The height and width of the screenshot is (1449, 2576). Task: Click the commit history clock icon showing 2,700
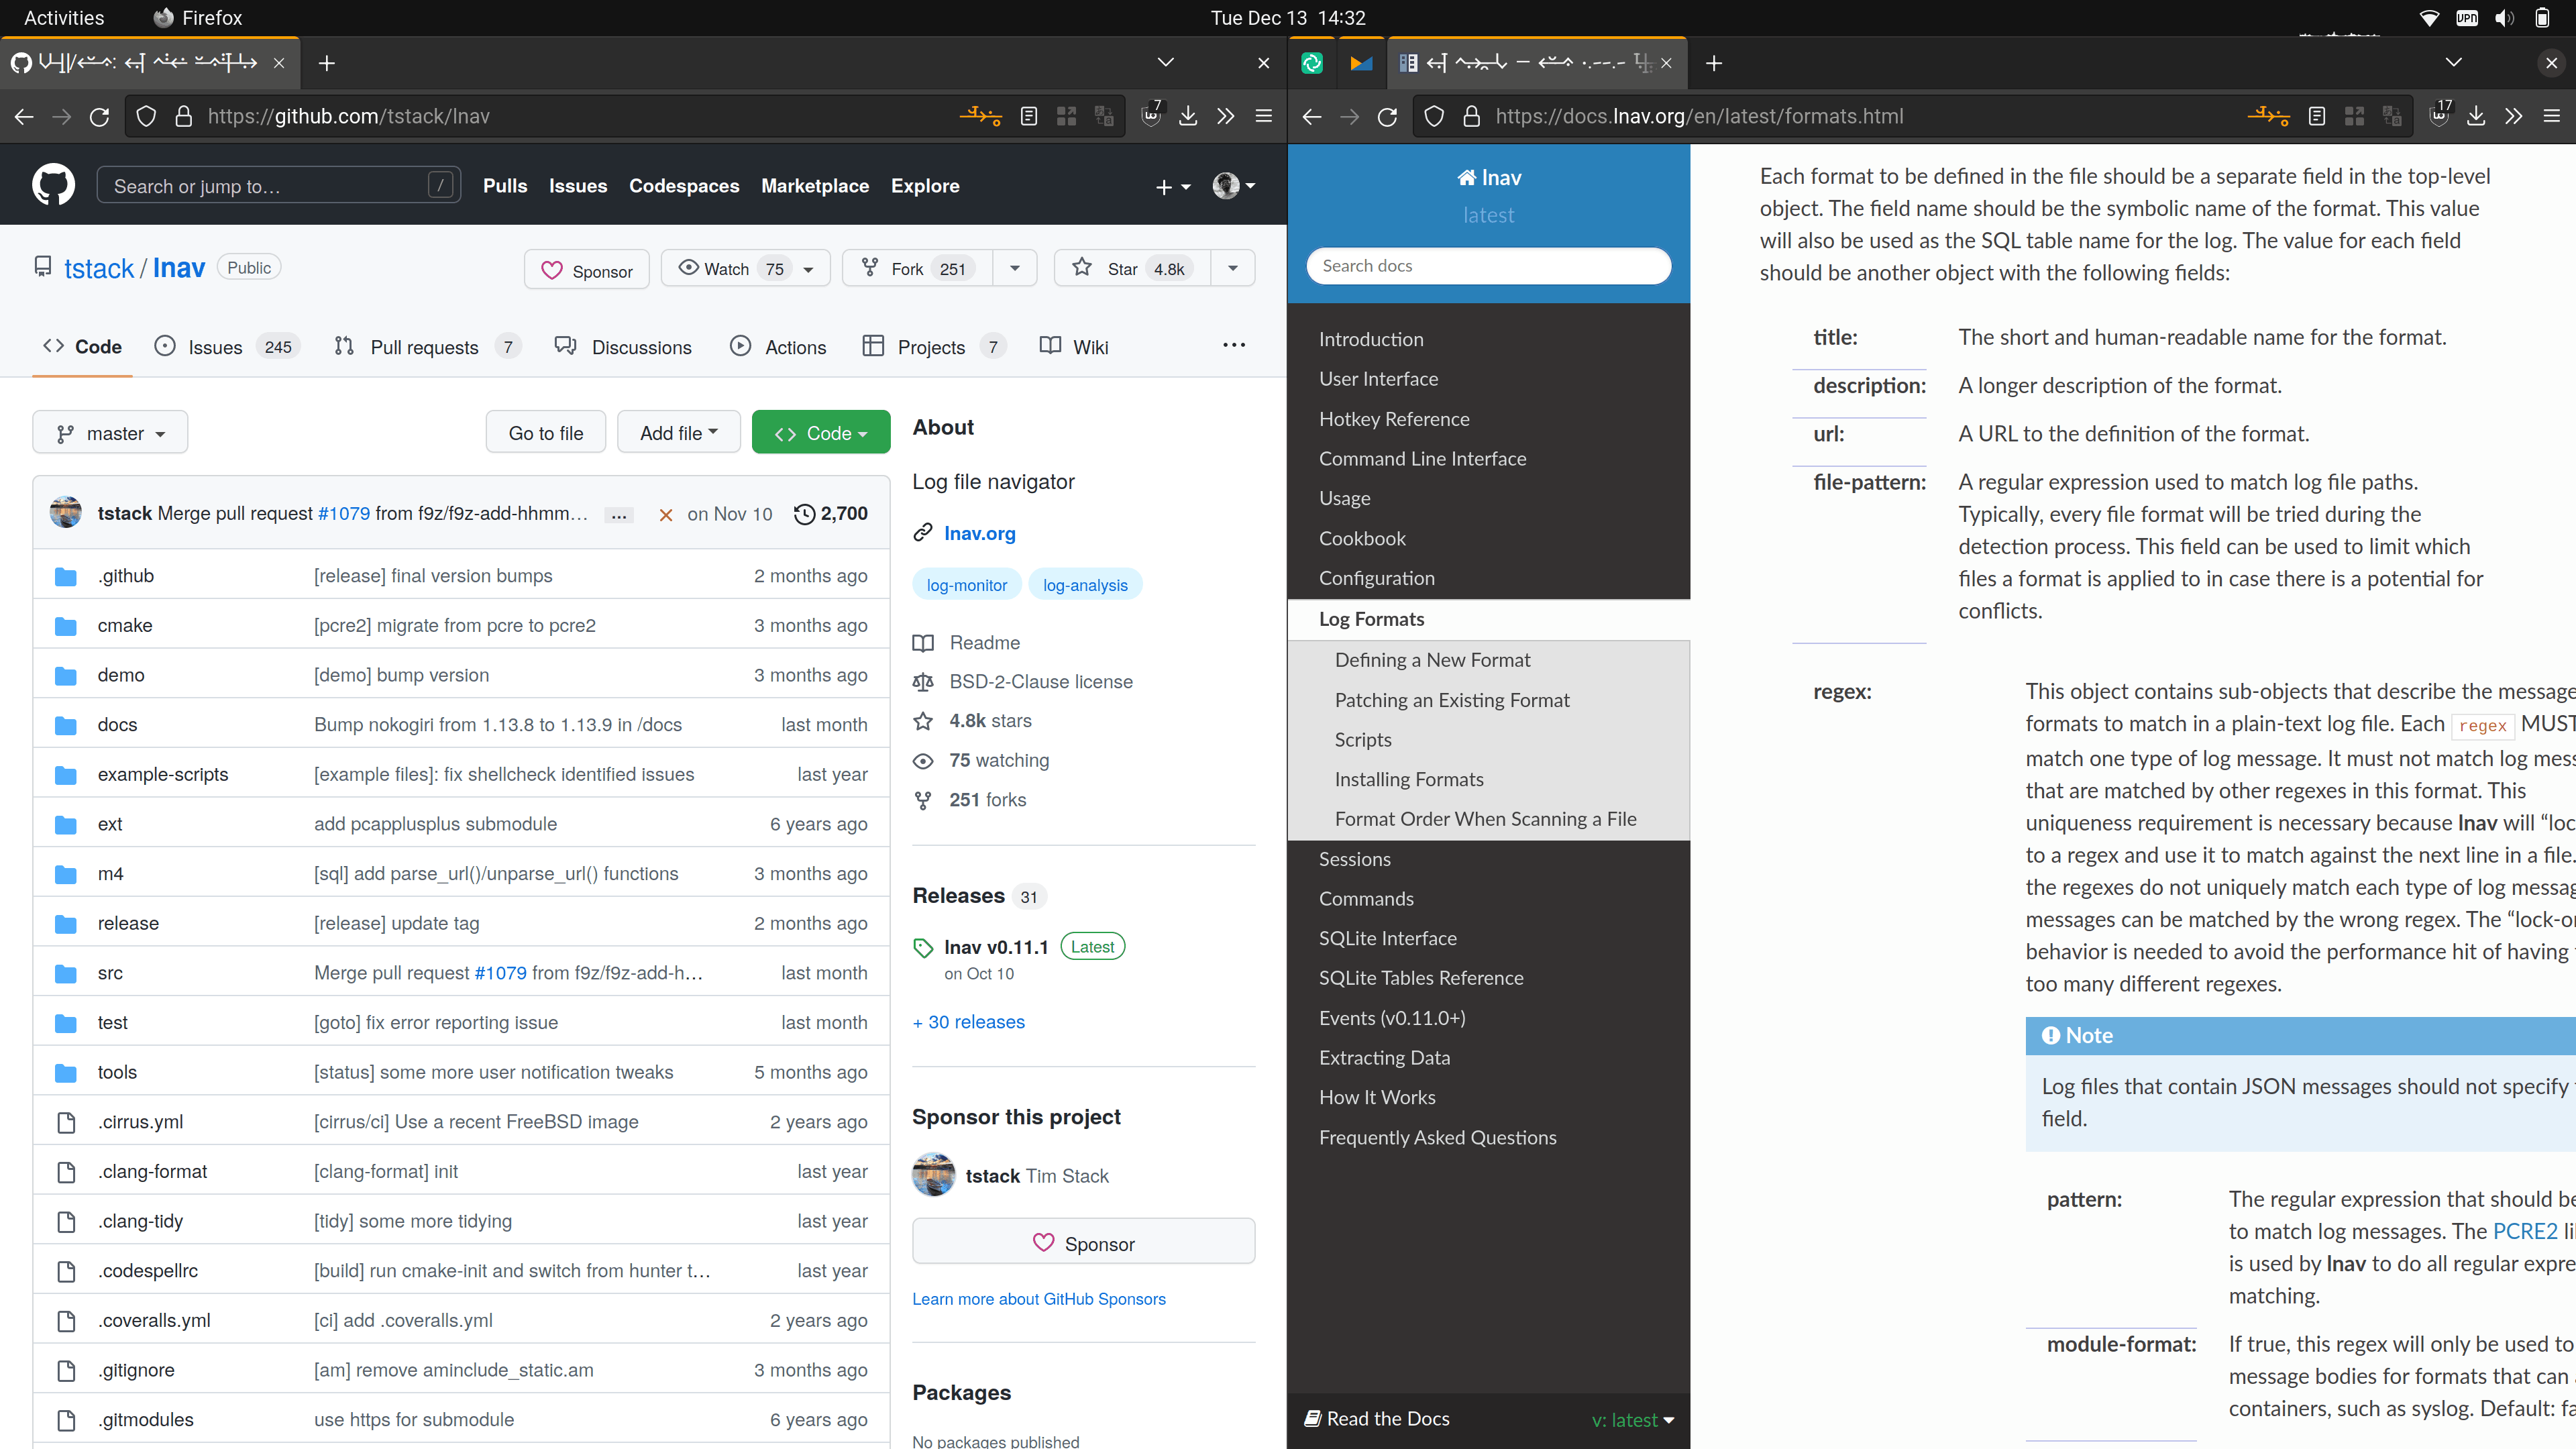(804, 514)
